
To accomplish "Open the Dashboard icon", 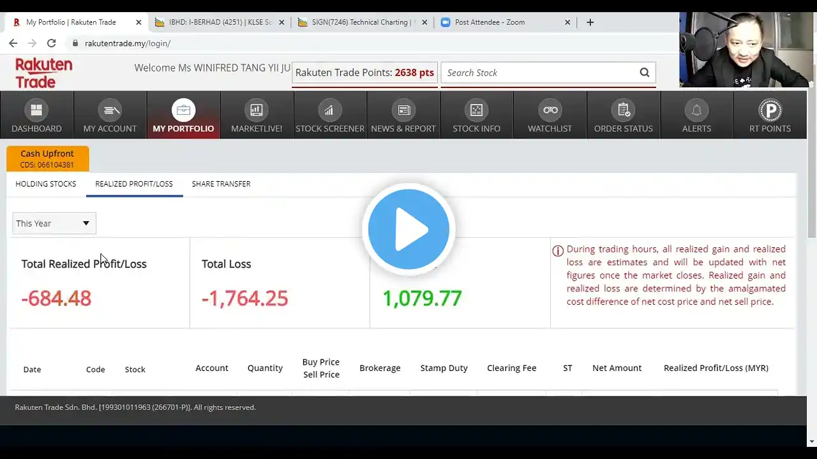I will [36, 110].
